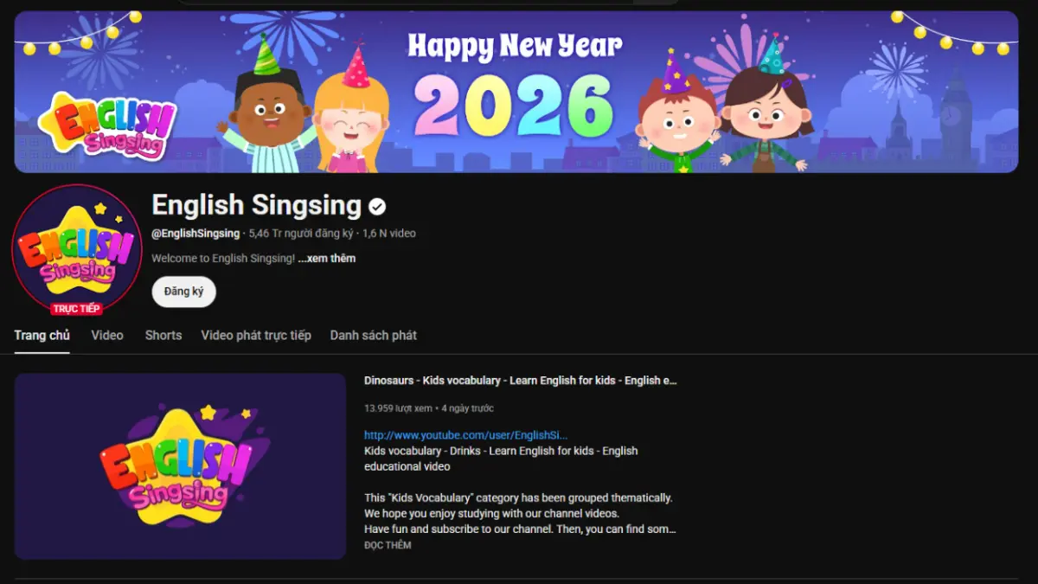Screen dimensions: 1038x584
Task: Click the Đăng ký subscribe button
Action: [x=183, y=292]
